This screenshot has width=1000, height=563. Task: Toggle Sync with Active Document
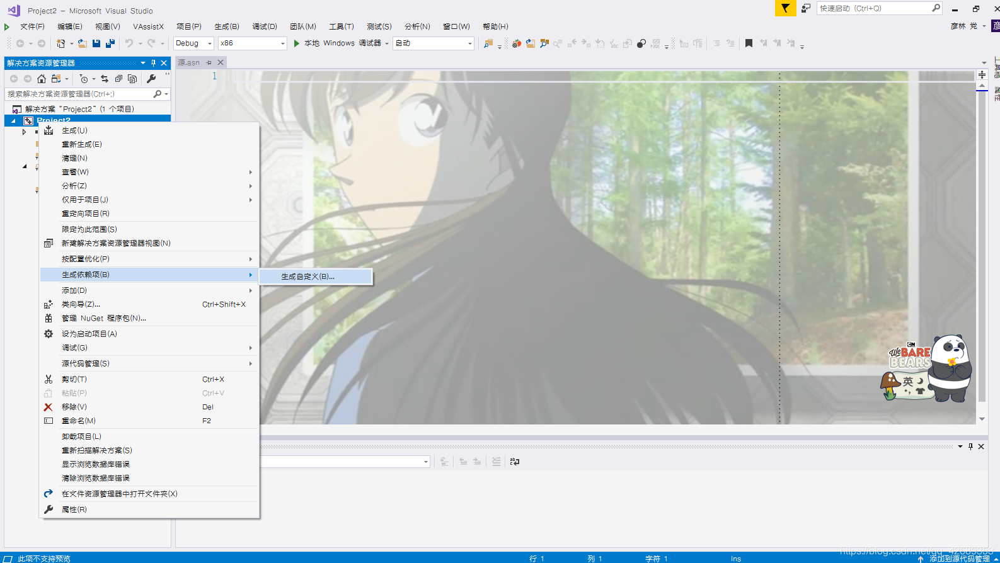click(105, 79)
